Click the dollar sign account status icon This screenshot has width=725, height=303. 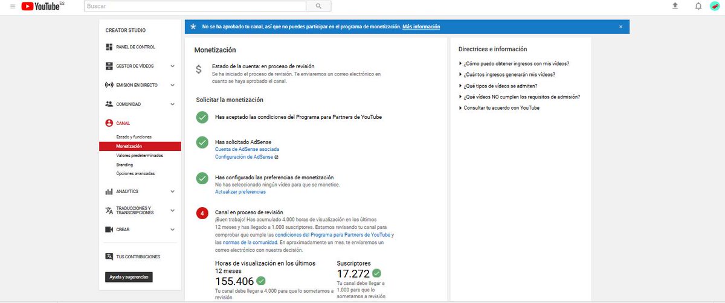[x=199, y=69]
